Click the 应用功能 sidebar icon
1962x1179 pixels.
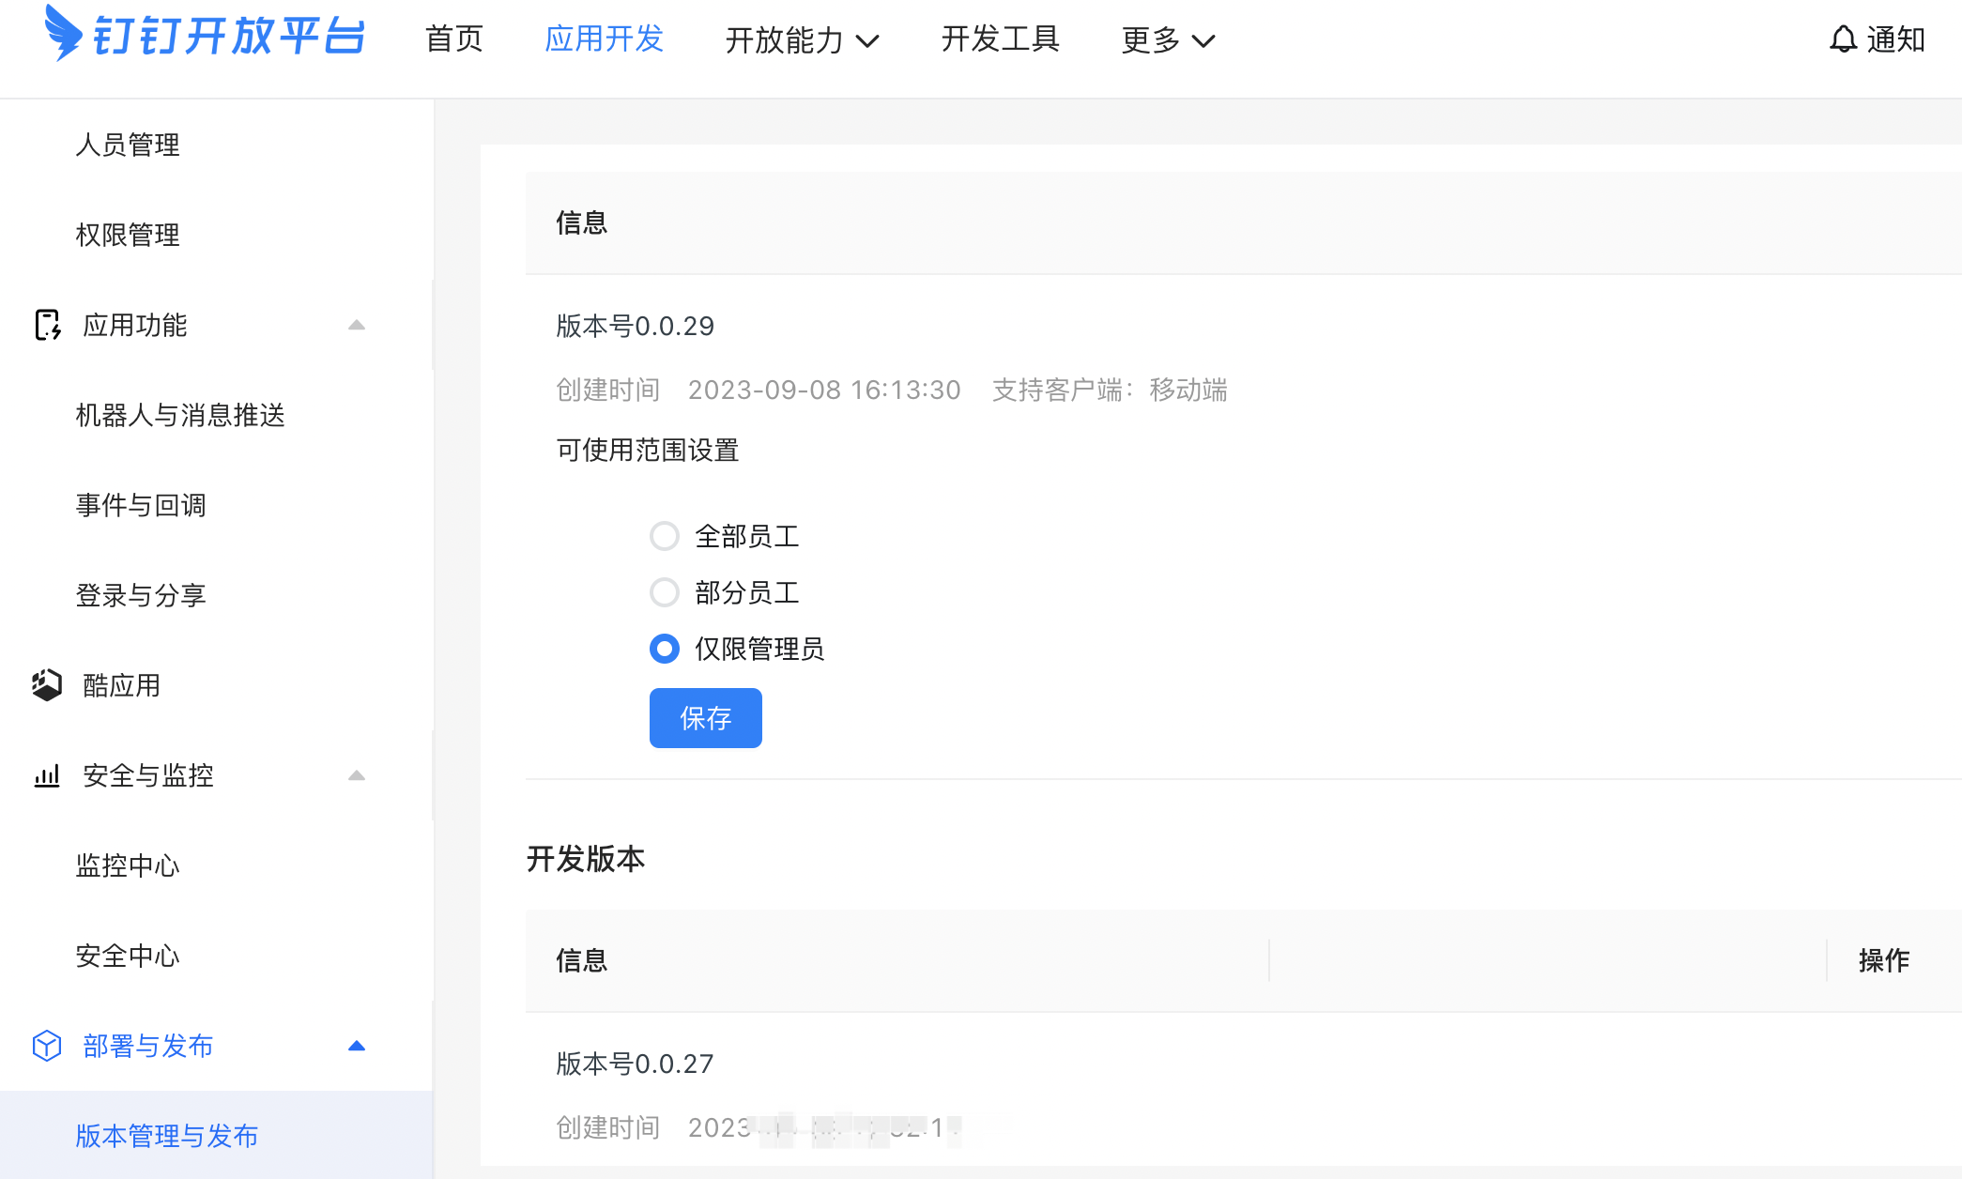(x=47, y=325)
